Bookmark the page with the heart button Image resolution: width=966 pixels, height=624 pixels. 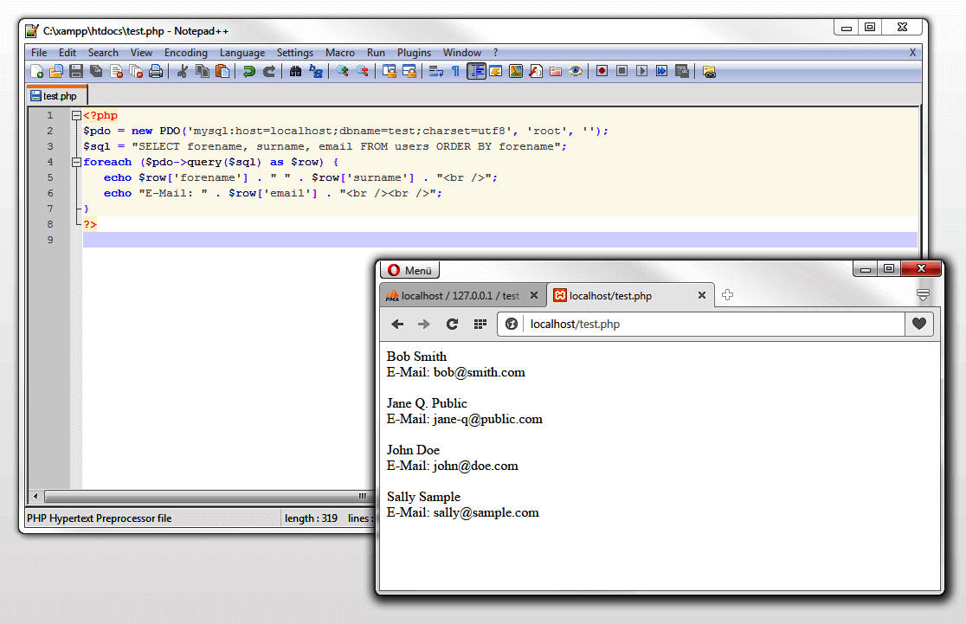tap(919, 325)
